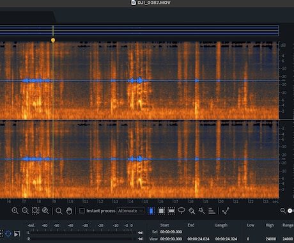
Task: Click the waveform overview strip
Action: 139,31
